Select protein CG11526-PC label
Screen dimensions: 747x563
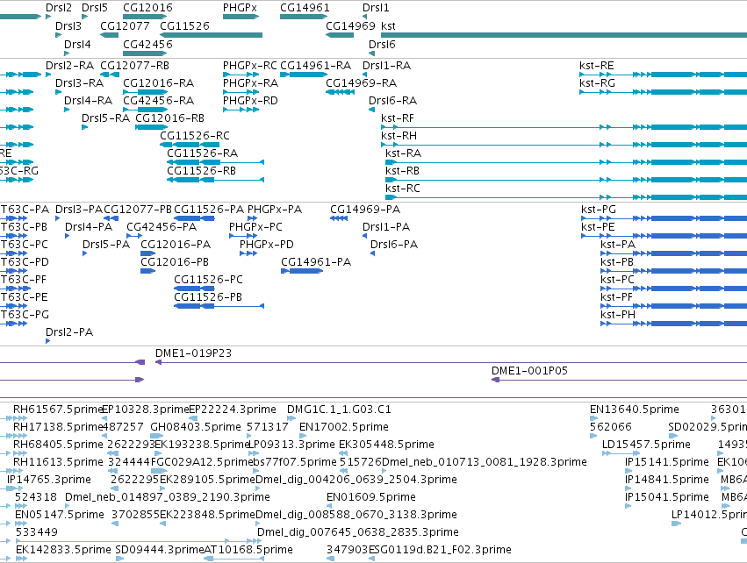(x=208, y=280)
